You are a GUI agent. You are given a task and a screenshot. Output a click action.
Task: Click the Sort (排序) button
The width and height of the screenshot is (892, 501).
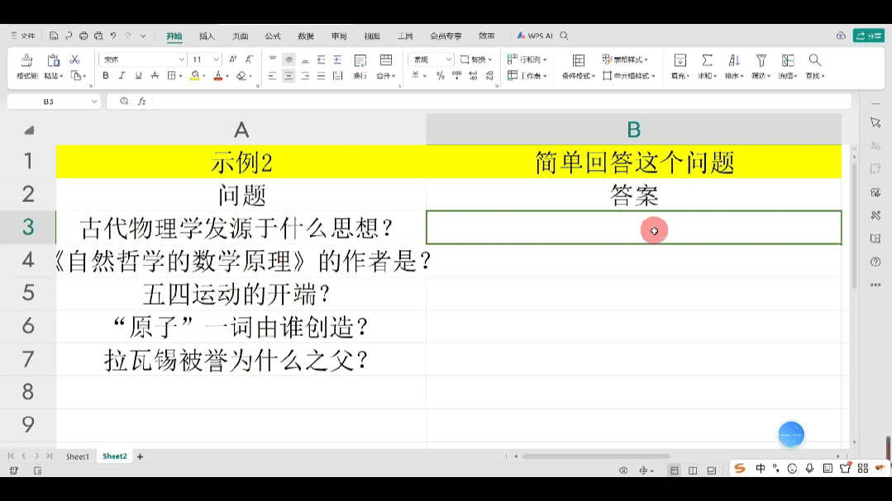click(x=734, y=67)
